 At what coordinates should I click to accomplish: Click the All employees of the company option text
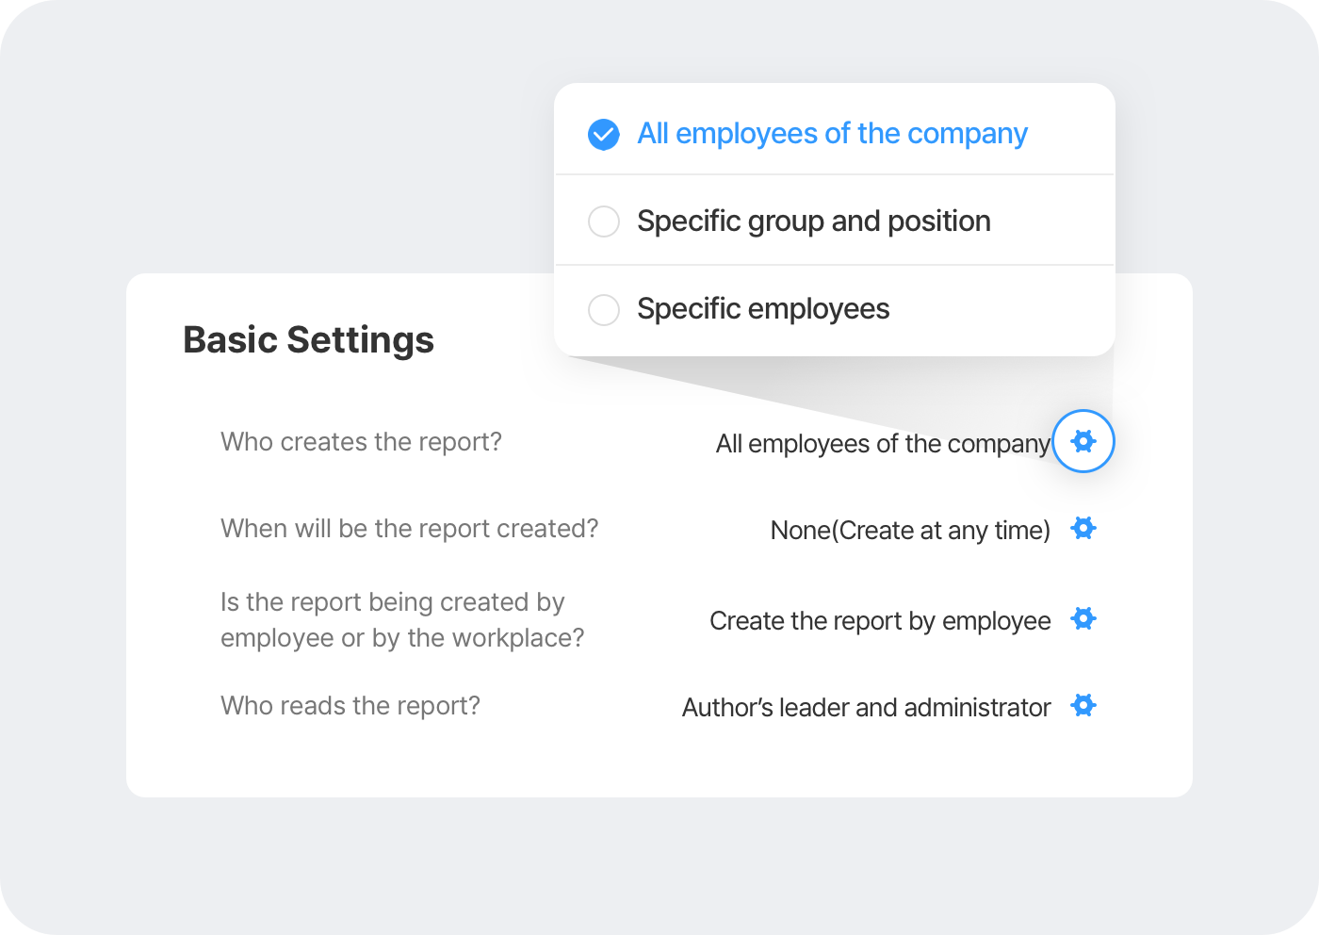coord(833,134)
